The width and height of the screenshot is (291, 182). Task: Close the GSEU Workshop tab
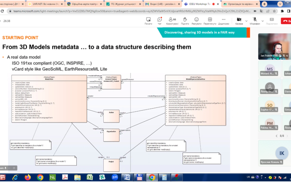pos(218,4)
